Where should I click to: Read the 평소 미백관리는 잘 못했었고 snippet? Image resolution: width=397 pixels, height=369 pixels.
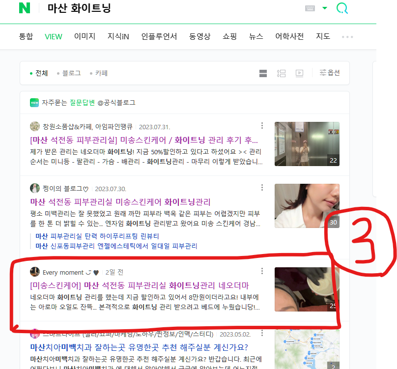click(145, 218)
